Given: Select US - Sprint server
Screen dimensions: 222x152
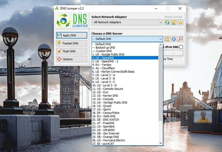Looking at the screenshot, I should [125, 110].
